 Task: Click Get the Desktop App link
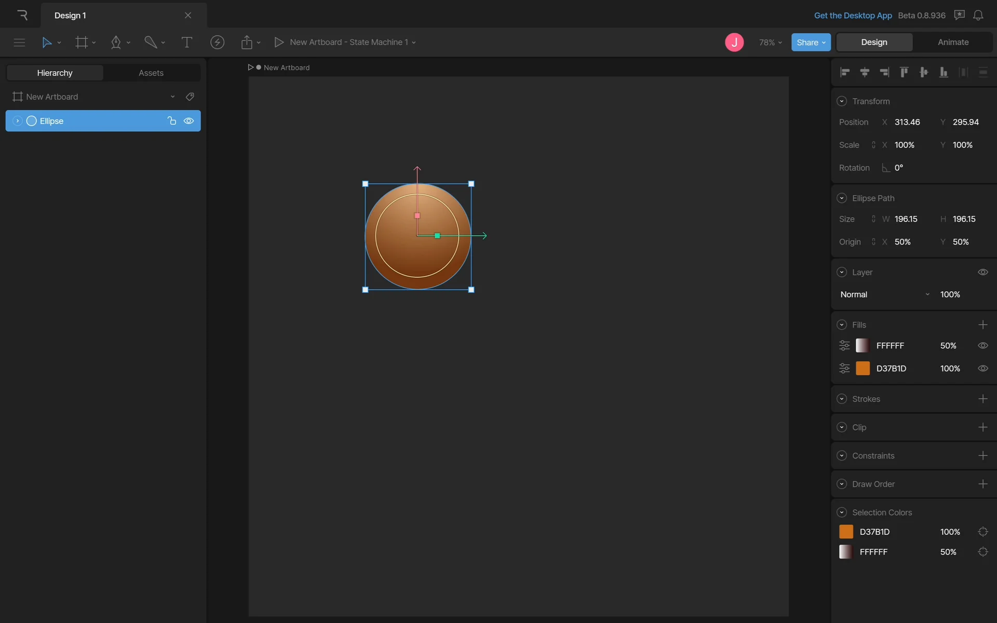853,16
